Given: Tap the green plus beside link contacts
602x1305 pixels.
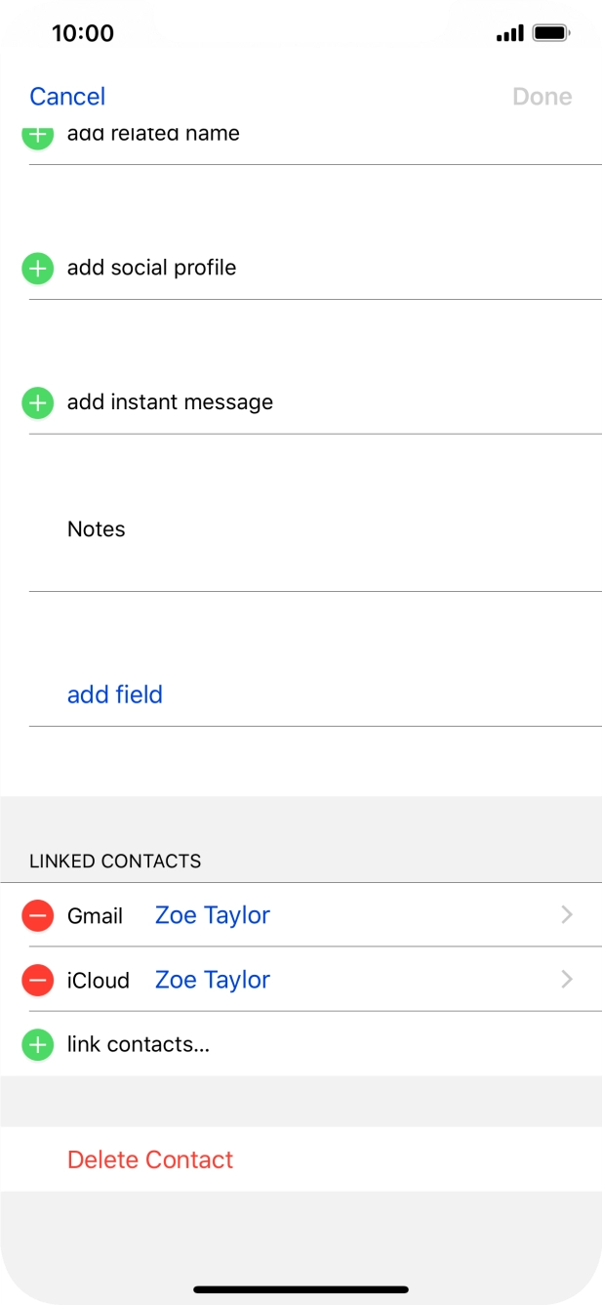Looking at the screenshot, I should point(37,1043).
